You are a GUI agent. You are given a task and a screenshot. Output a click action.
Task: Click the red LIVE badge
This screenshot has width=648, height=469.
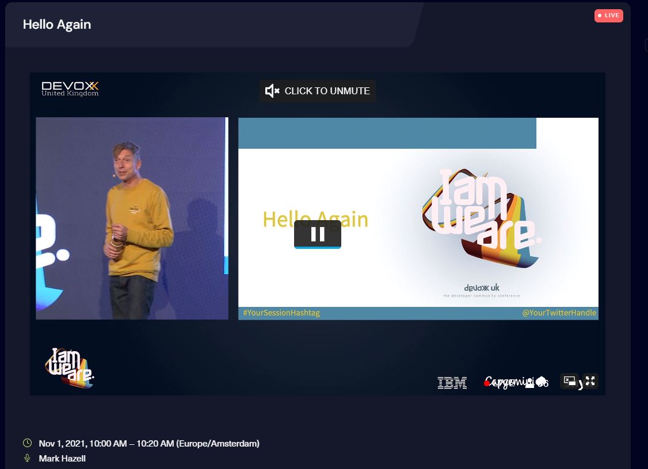point(609,16)
